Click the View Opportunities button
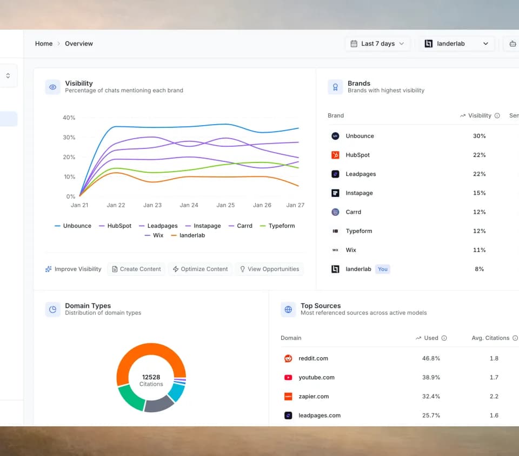Viewport: 519px width, 456px height. tap(269, 269)
